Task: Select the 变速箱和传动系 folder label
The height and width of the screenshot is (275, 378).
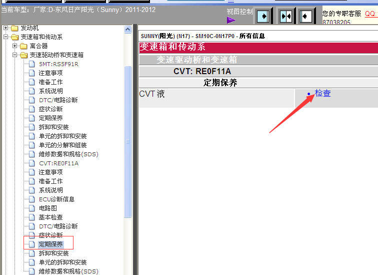Action: tap(41, 37)
